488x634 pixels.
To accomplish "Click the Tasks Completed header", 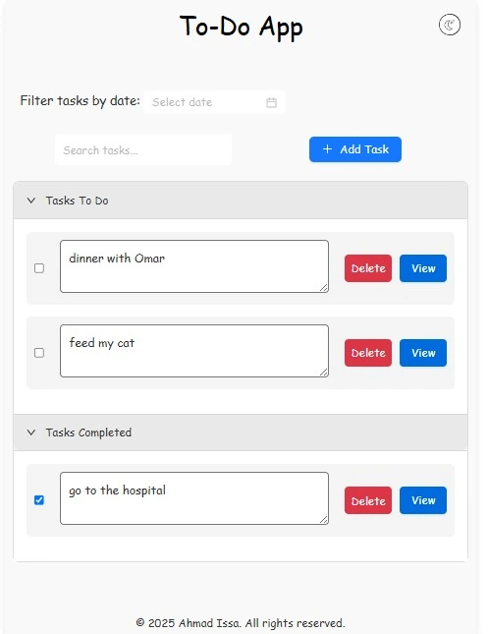I will click(241, 432).
